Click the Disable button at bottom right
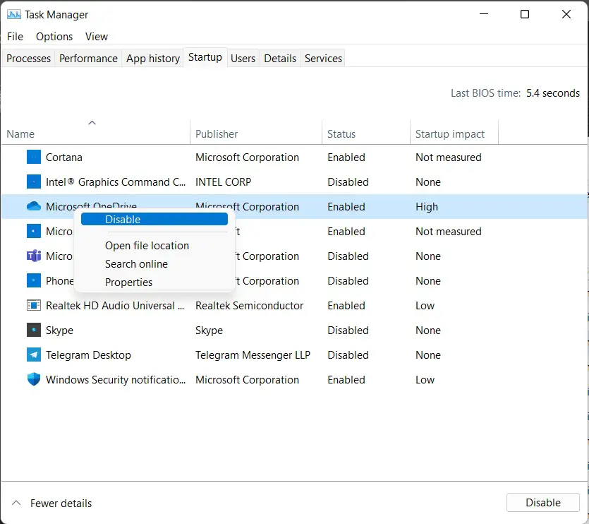This screenshot has height=524, width=589. (542, 503)
